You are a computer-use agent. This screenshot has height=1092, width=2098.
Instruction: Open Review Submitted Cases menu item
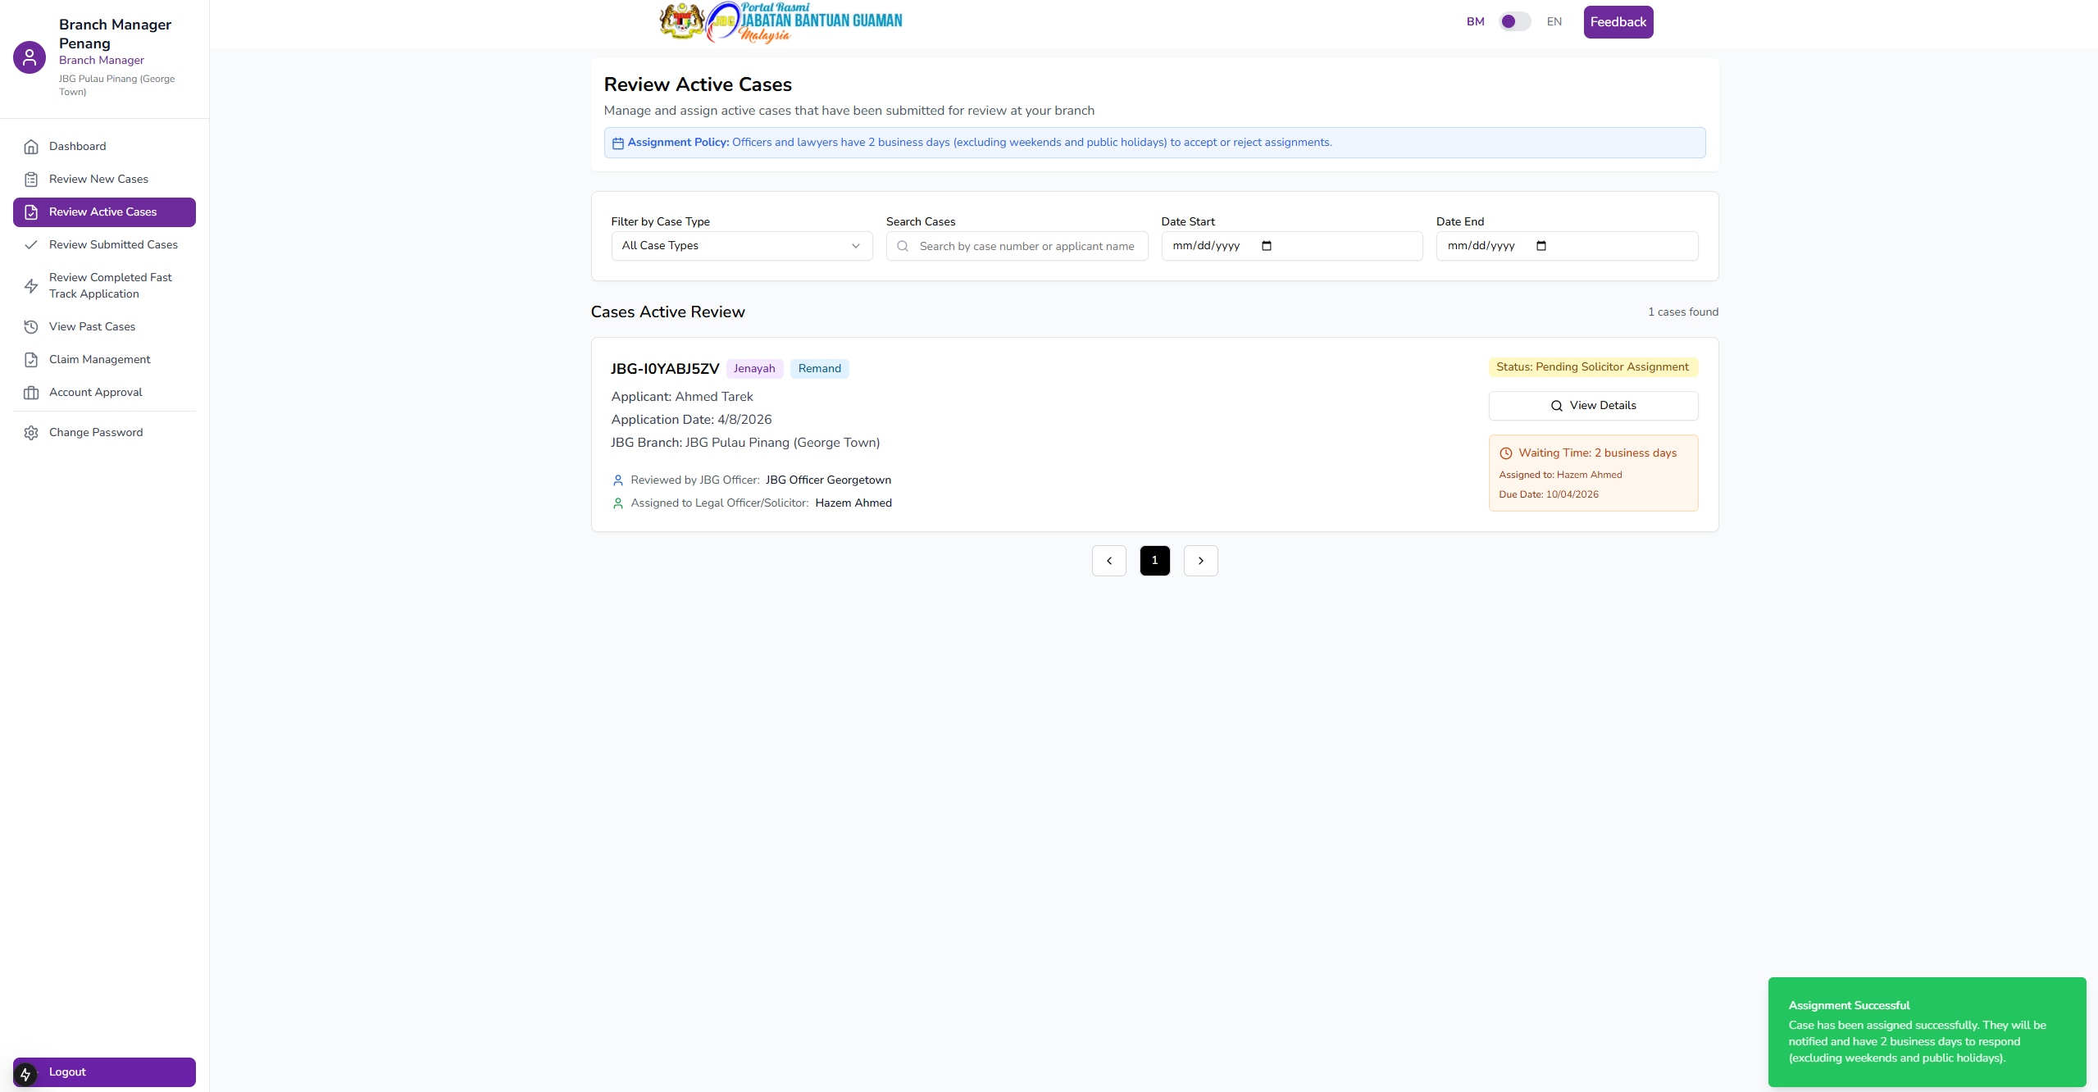click(113, 245)
